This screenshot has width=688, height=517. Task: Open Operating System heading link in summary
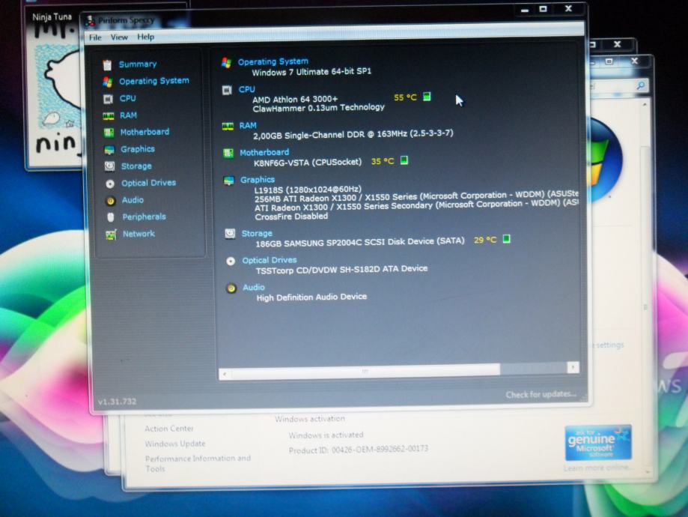[x=273, y=61]
